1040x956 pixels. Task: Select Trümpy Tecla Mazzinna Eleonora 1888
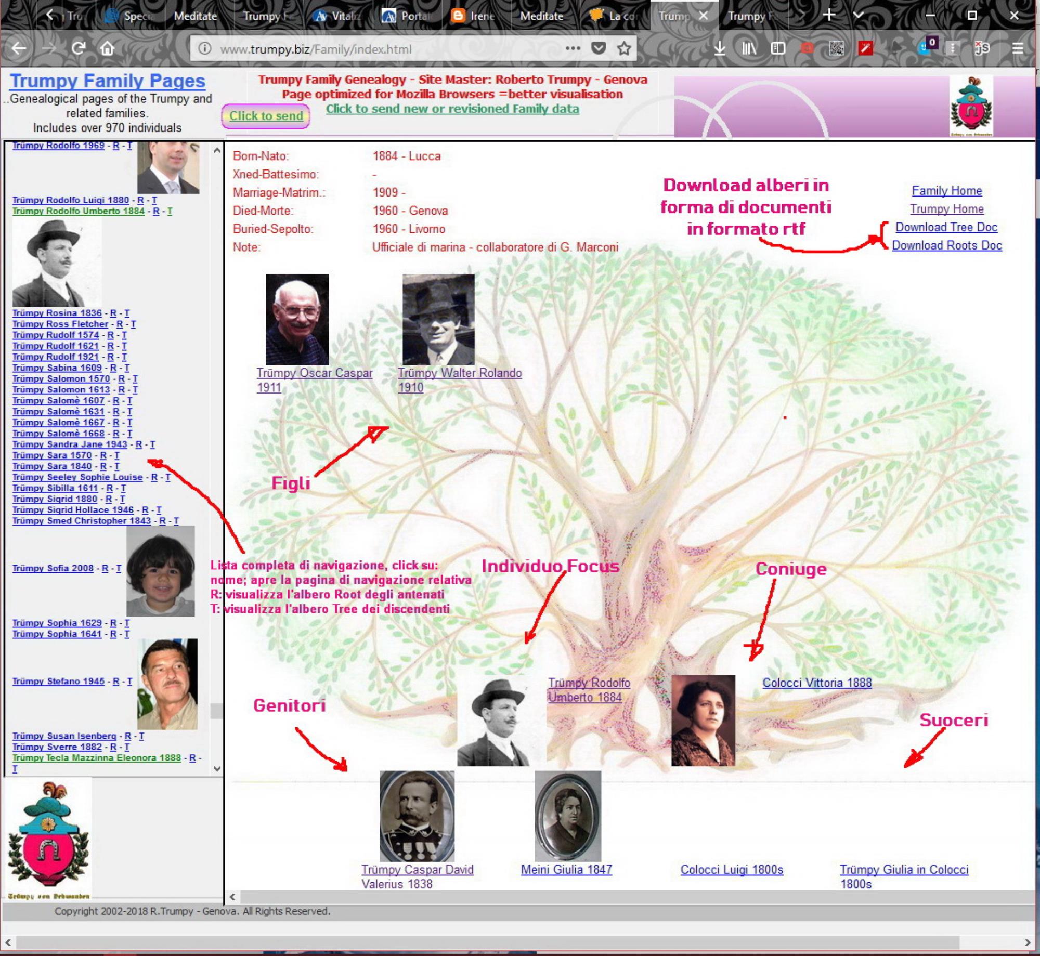coord(97,757)
